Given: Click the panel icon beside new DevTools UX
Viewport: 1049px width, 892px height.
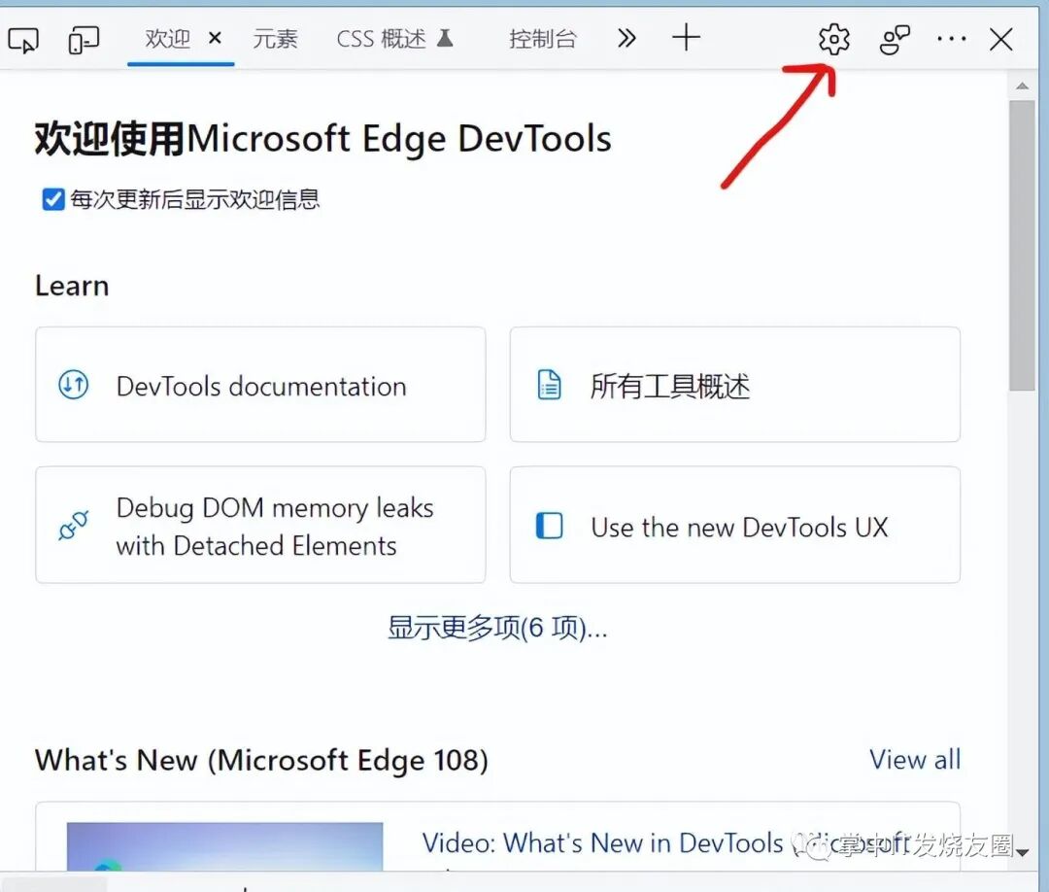Looking at the screenshot, I should click(x=549, y=526).
